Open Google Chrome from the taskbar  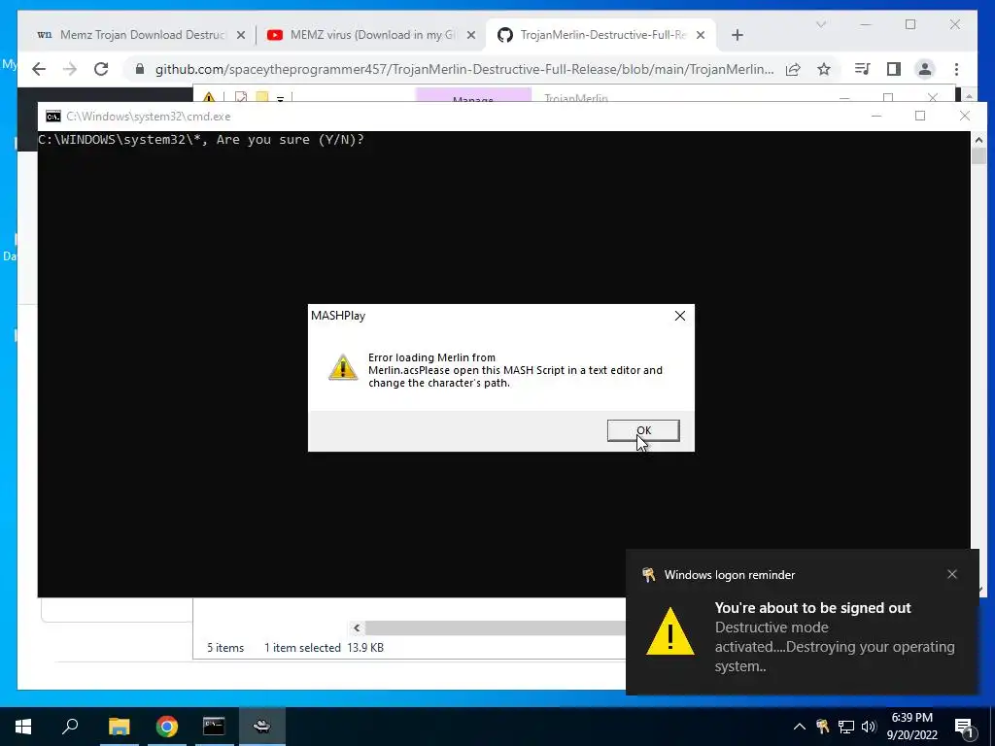(x=167, y=727)
